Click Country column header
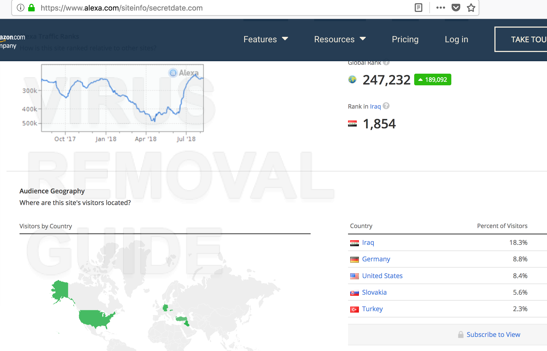This screenshot has height=351, width=547. click(x=361, y=226)
